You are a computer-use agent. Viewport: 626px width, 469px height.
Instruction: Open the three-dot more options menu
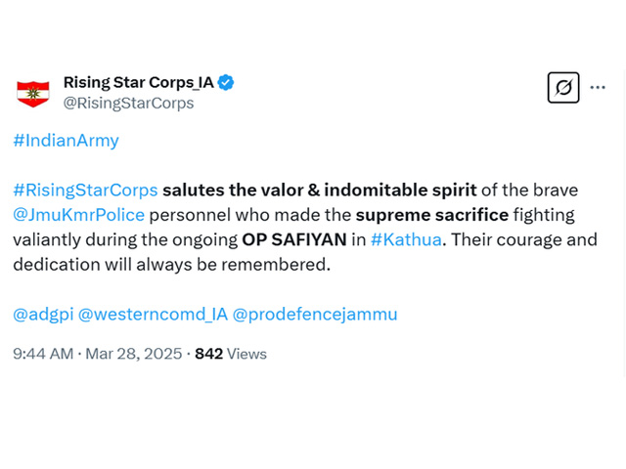coord(598,87)
